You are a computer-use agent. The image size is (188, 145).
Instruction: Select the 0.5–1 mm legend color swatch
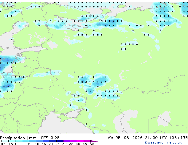pos(12,141)
